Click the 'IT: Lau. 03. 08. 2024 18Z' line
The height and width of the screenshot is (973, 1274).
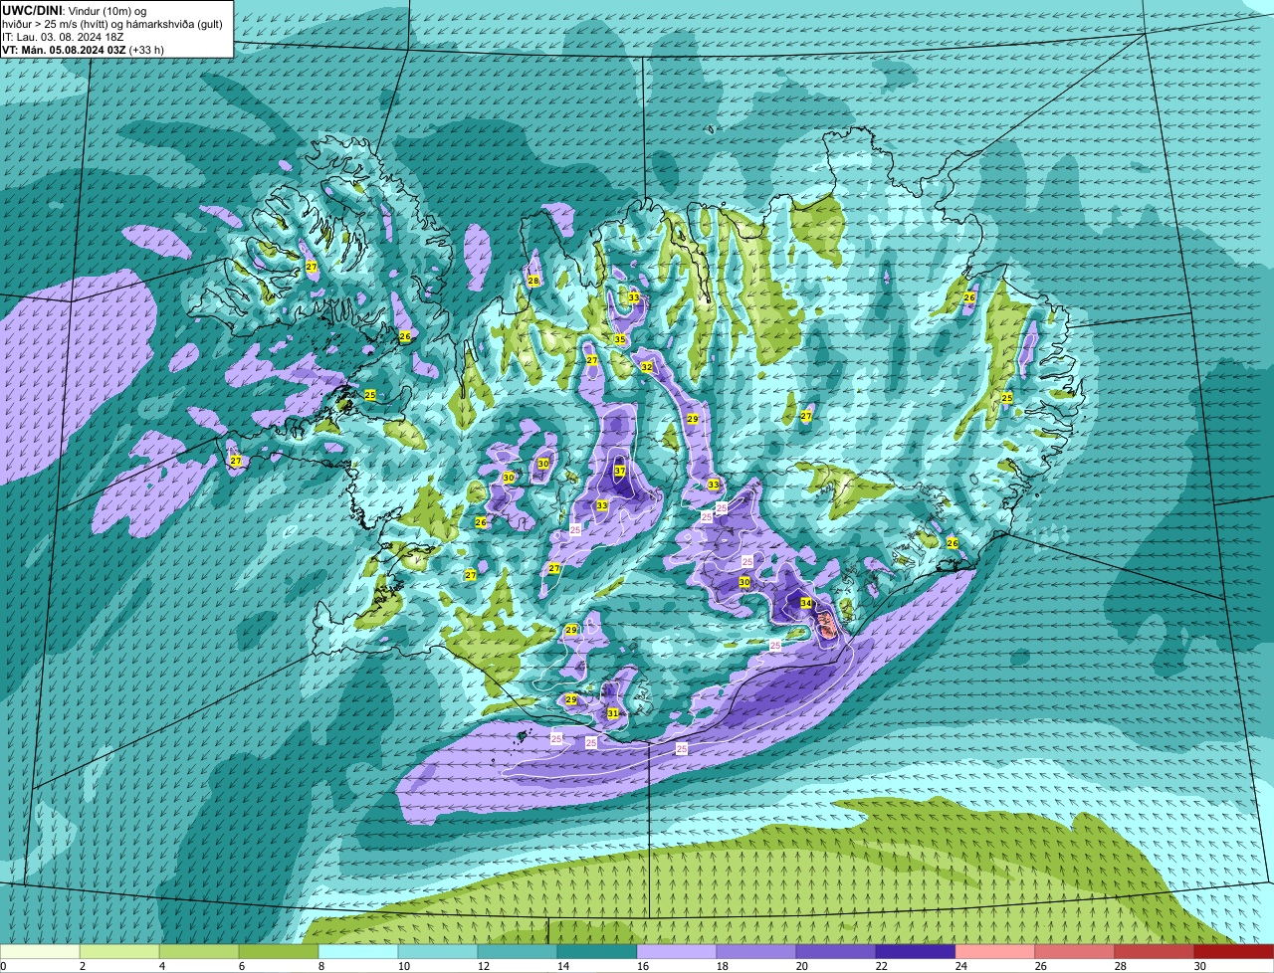coord(63,37)
